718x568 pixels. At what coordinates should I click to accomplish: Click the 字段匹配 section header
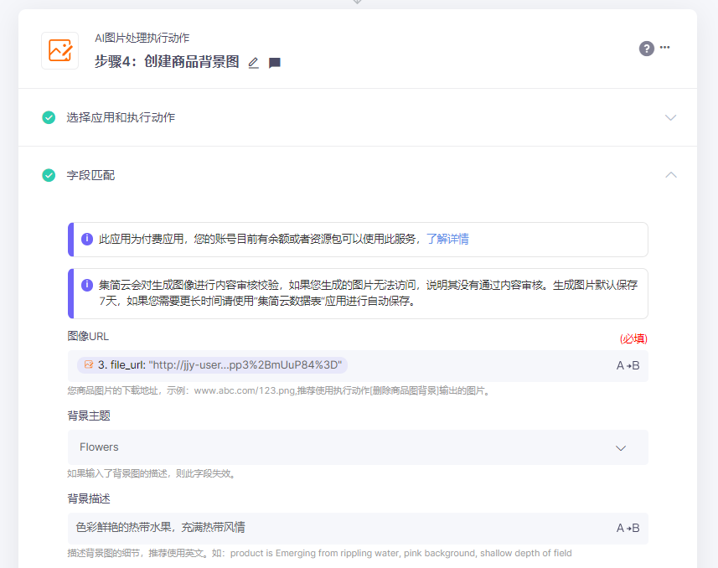pyautogui.click(x=358, y=175)
